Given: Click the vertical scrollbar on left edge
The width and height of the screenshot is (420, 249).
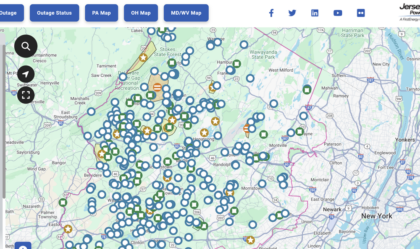Looking at the screenshot, I should [x=4, y=122].
